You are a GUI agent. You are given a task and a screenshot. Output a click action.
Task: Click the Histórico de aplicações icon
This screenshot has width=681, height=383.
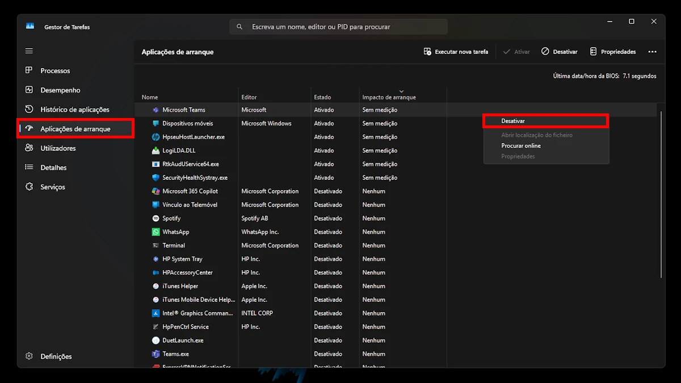pyautogui.click(x=29, y=109)
